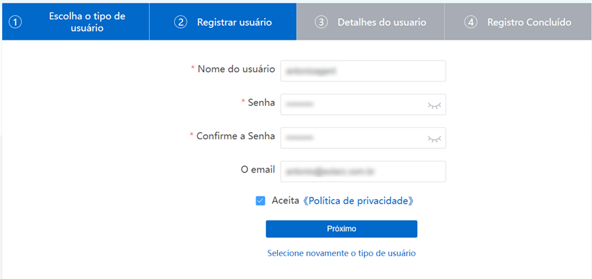Click 'Selecione novamente o tipo de usuário' link
The image size is (592, 279).
click(x=341, y=253)
